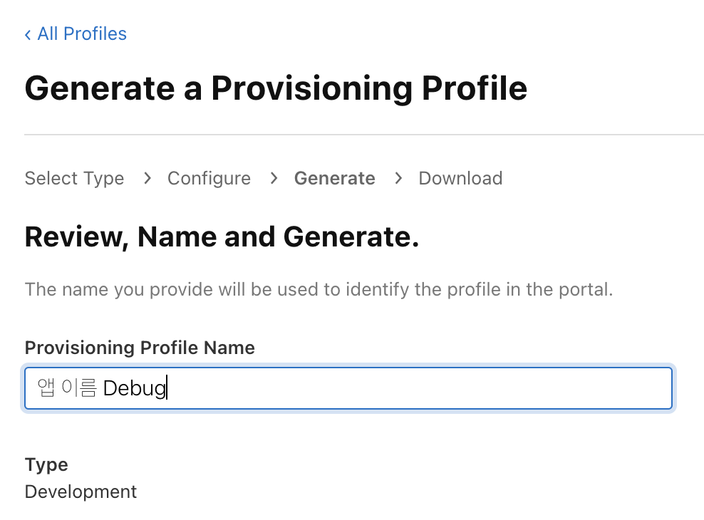Click the Development type value
This screenshot has width=704, height=520.
point(81,492)
